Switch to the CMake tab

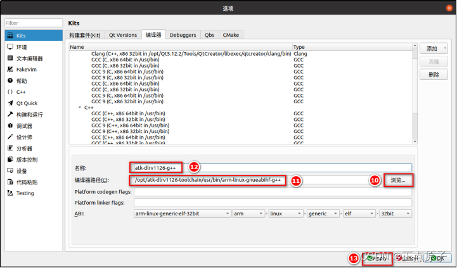231,35
